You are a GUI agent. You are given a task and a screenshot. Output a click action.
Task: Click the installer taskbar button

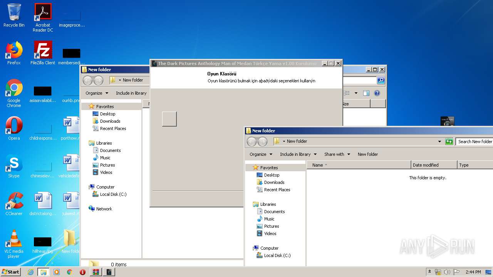pos(109,272)
